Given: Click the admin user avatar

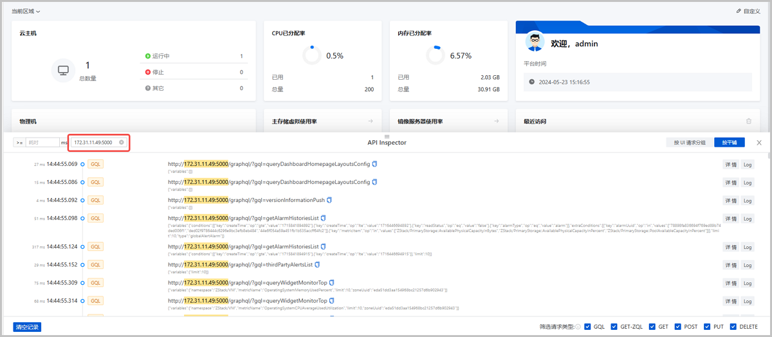Looking at the screenshot, I should pos(534,42).
